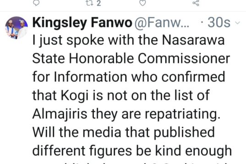Select the word Commissioner in the tweet
The height and width of the screenshot is (164, 246).
184,58
